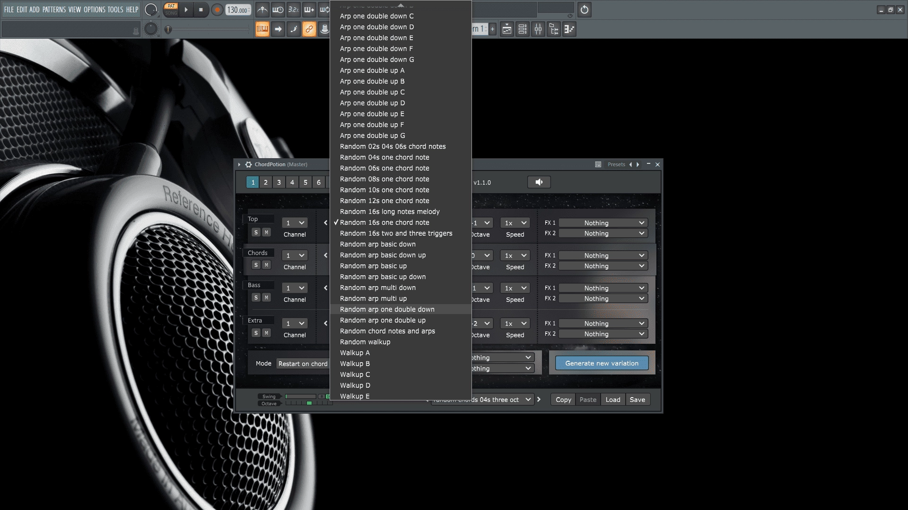Click previous pattern arrow for Bass track
The image size is (908, 510).
point(325,288)
